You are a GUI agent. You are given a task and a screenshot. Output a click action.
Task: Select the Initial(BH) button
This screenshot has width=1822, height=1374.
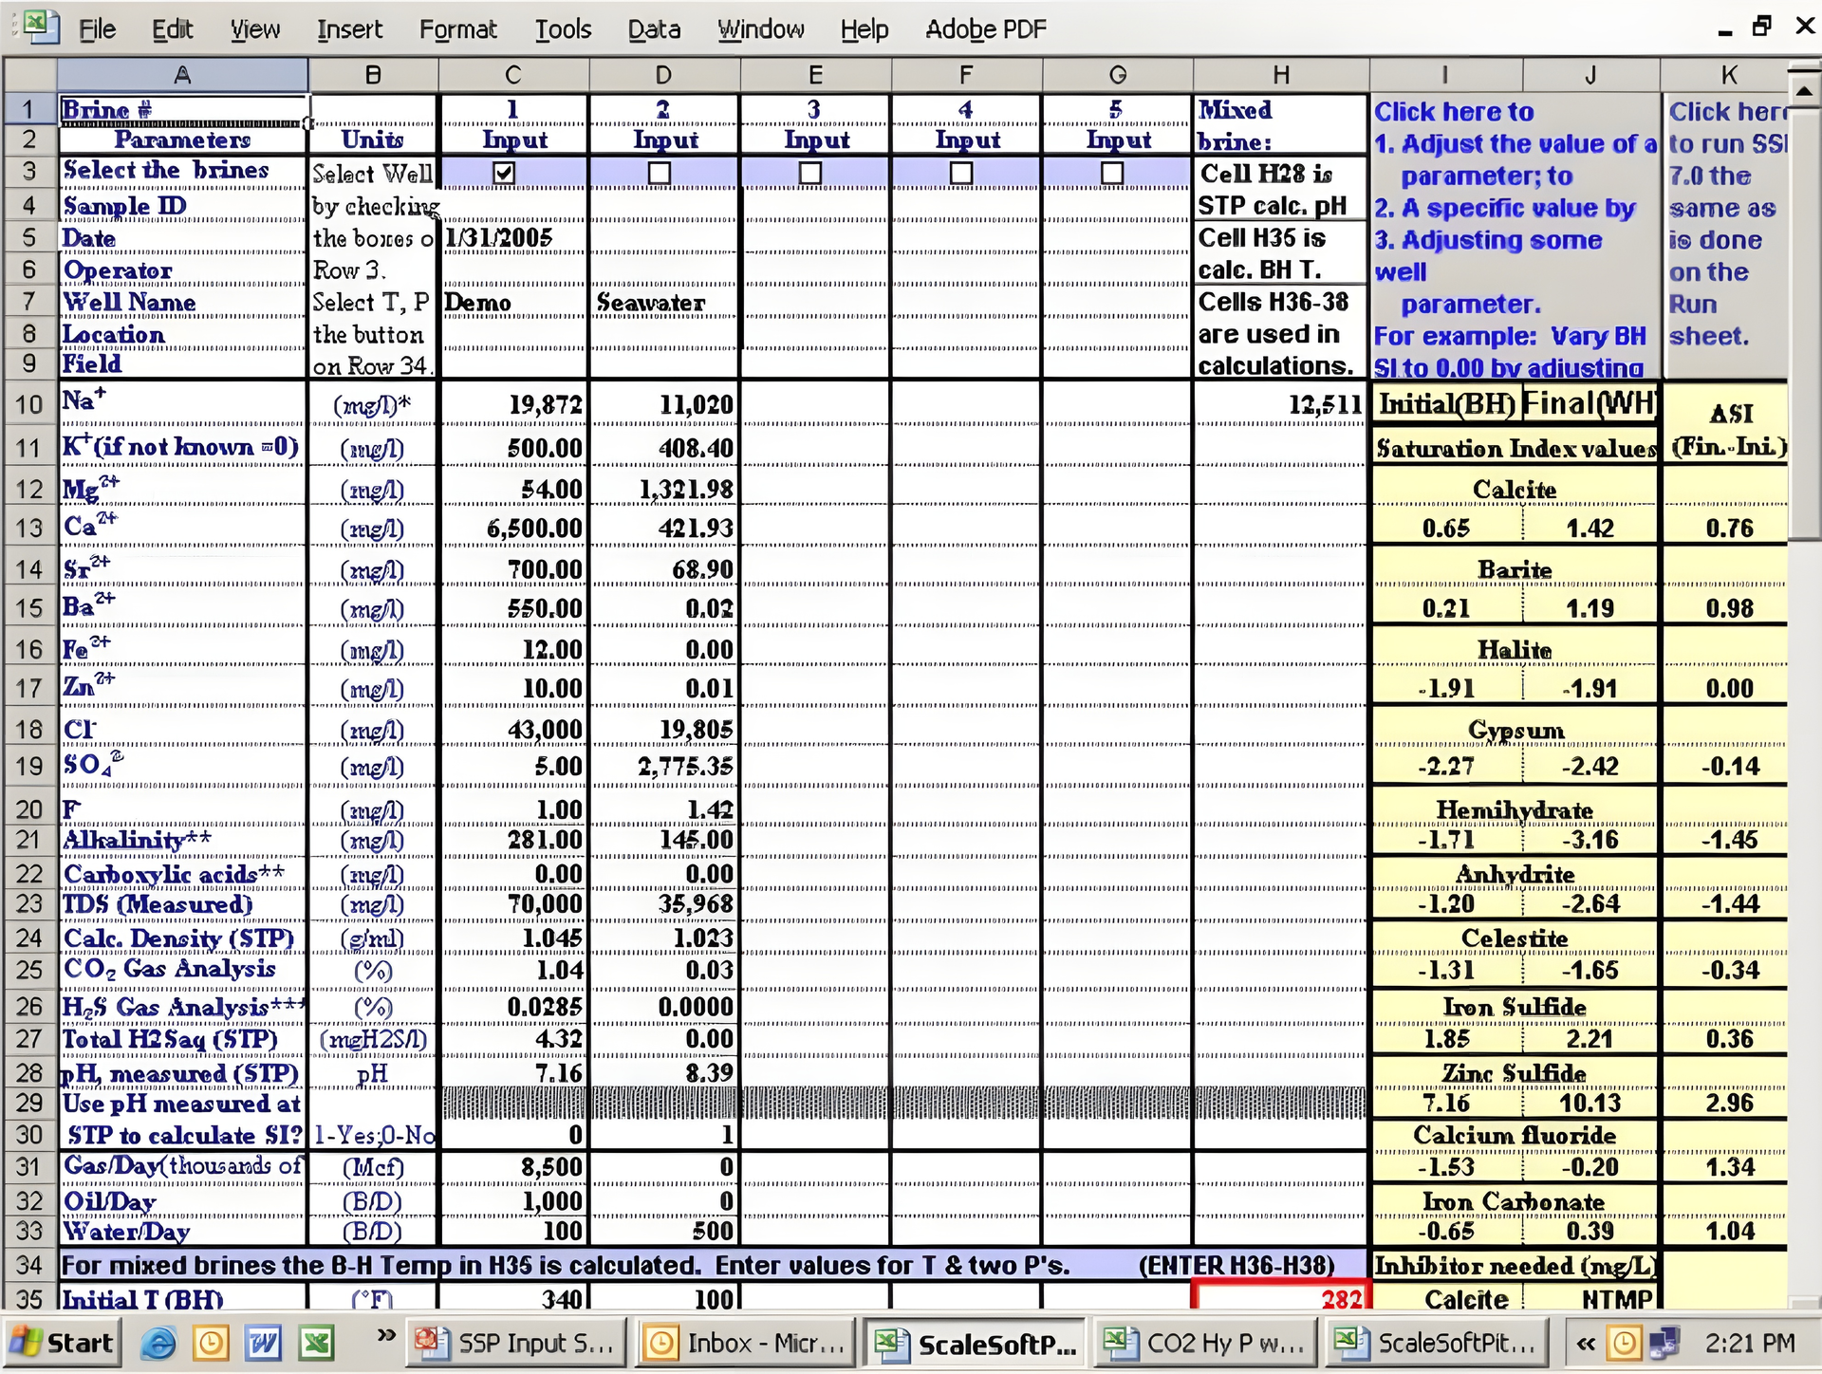coord(1446,403)
